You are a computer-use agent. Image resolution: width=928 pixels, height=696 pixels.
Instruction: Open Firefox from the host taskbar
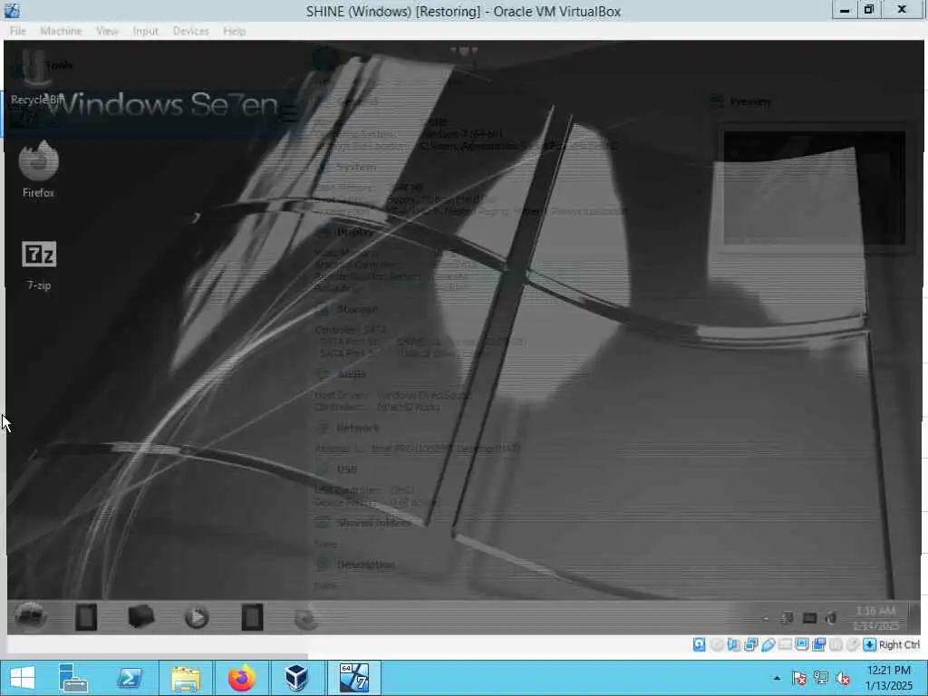click(241, 678)
